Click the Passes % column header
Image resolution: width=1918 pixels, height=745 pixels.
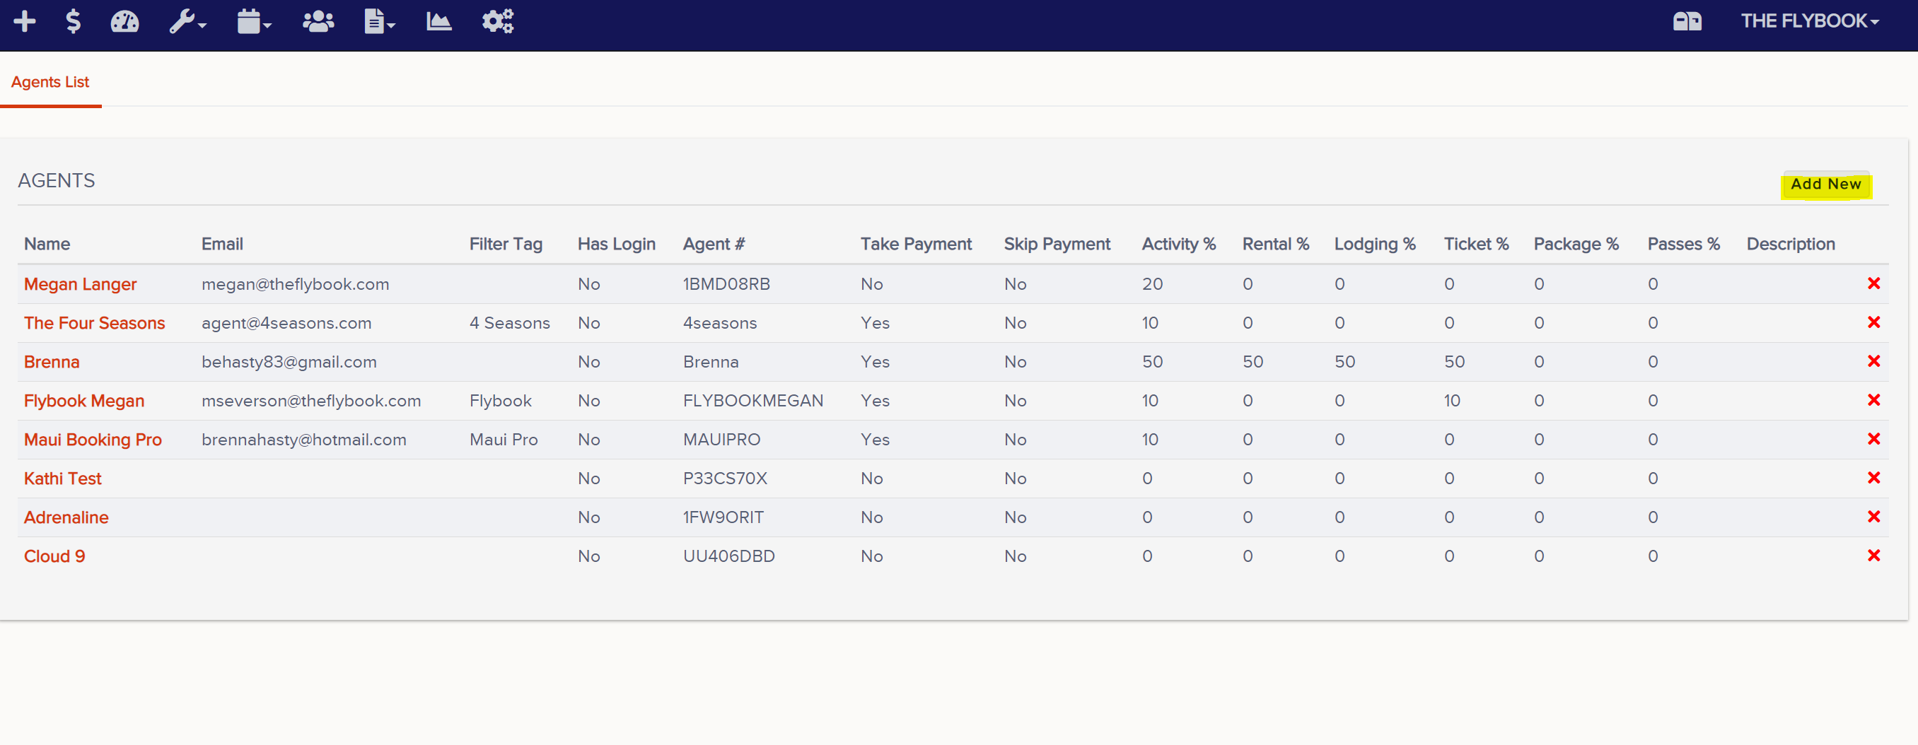pyautogui.click(x=1683, y=244)
